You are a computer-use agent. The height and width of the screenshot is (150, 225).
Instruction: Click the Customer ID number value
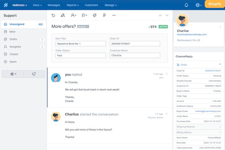click(213, 86)
